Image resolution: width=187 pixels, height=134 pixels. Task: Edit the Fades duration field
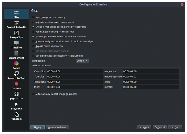(x=151, y=82)
